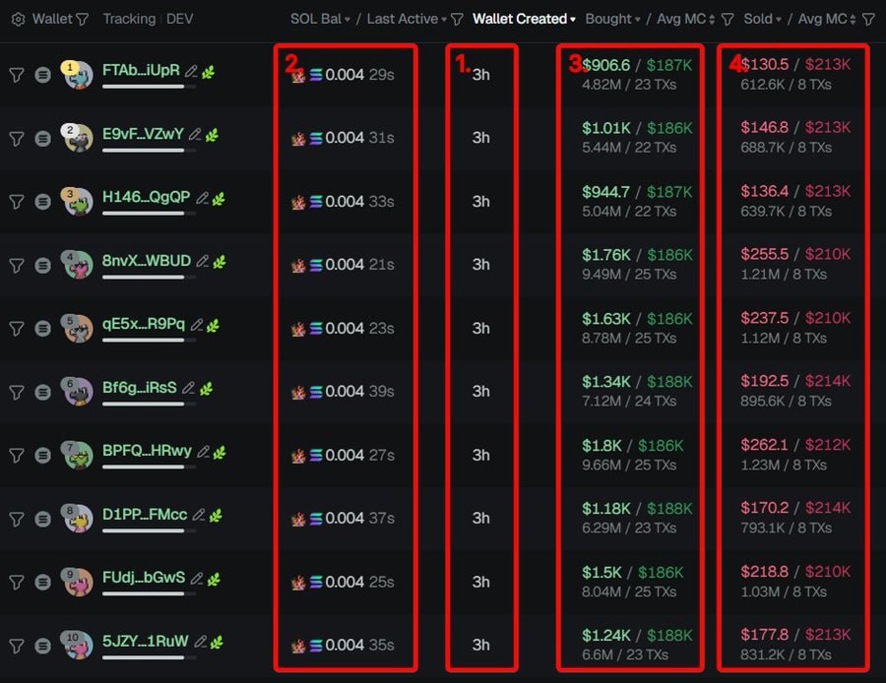
Task: Edit the label of wallet FTAb...iUpR
Action: 192,71
